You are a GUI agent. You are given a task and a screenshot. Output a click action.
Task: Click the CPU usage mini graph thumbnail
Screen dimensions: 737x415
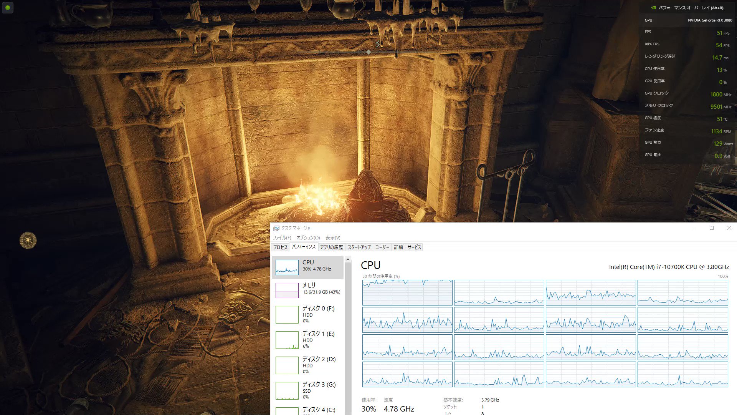[x=287, y=267]
